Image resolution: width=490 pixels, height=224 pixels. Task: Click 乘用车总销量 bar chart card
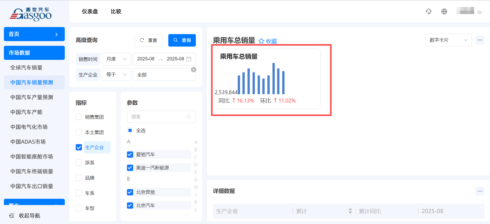pyautogui.click(x=267, y=79)
